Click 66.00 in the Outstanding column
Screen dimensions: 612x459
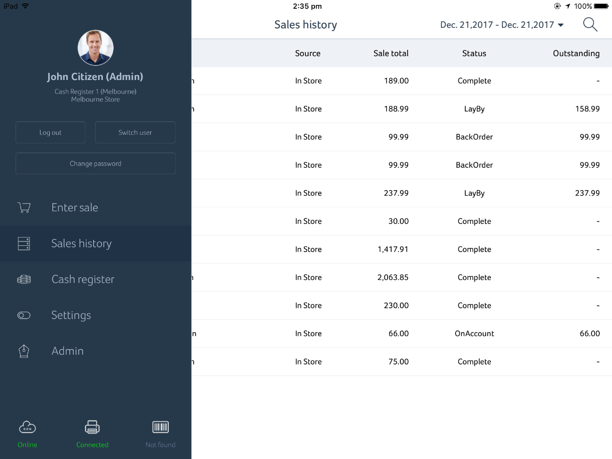tap(590, 334)
